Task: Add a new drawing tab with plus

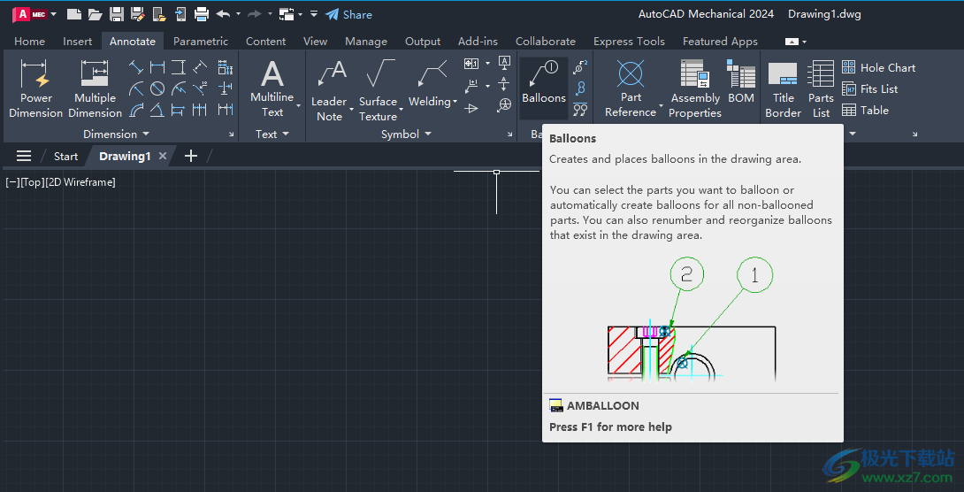Action: 191,157
